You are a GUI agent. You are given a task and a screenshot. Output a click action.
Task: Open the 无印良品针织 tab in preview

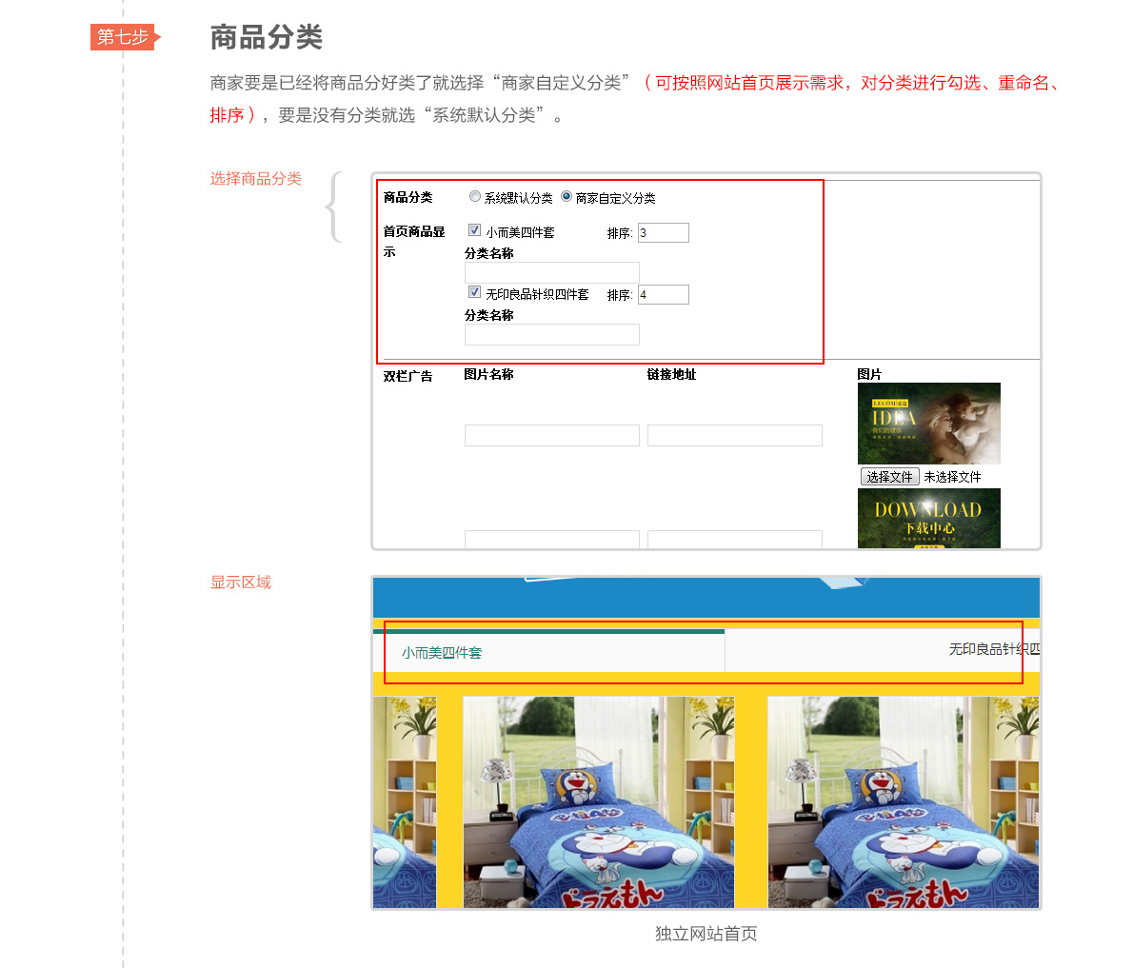point(883,650)
